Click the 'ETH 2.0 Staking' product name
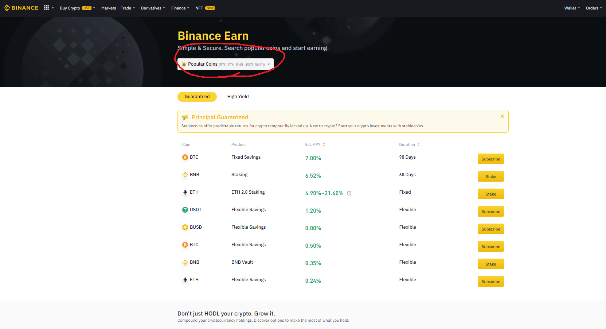 pos(248,192)
